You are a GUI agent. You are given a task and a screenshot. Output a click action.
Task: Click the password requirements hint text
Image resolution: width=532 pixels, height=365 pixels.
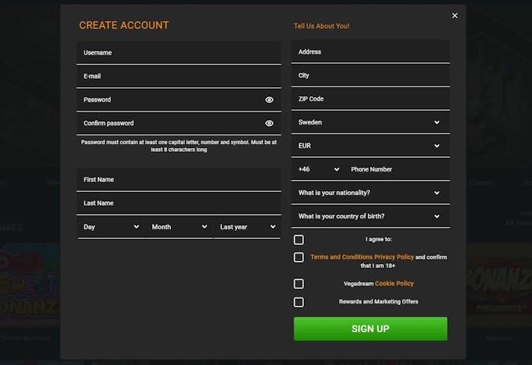pyautogui.click(x=179, y=146)
